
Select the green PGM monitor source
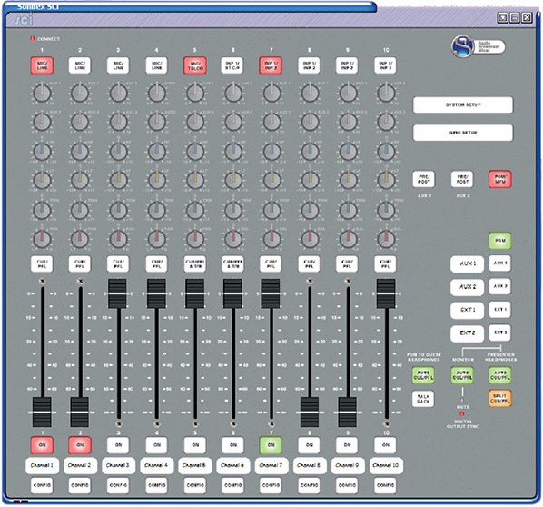click(500, 241)
